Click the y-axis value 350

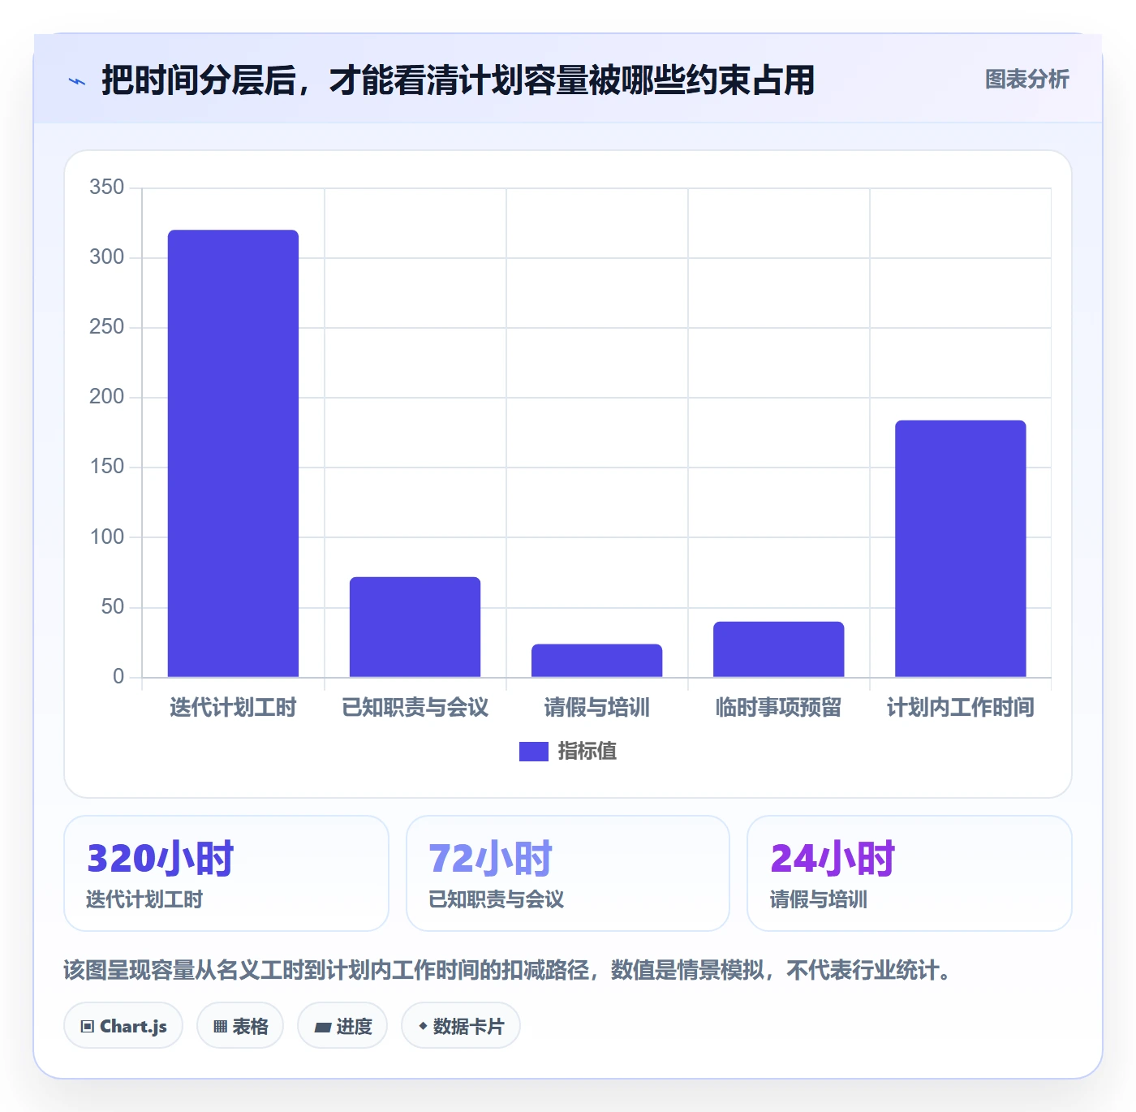(x=107, y=187)
